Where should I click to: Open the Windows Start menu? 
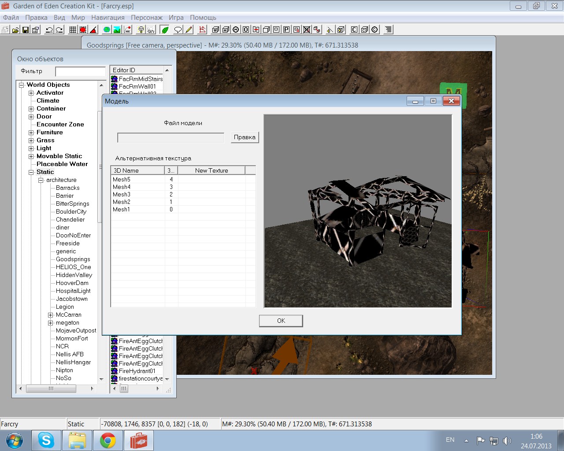tap(15, 440)
